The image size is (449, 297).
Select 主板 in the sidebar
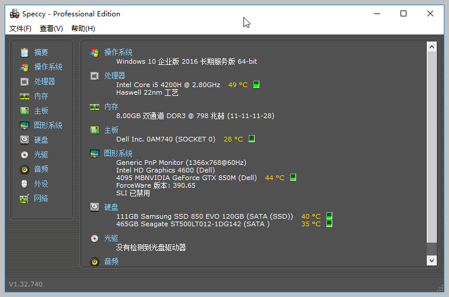point(41,110)
